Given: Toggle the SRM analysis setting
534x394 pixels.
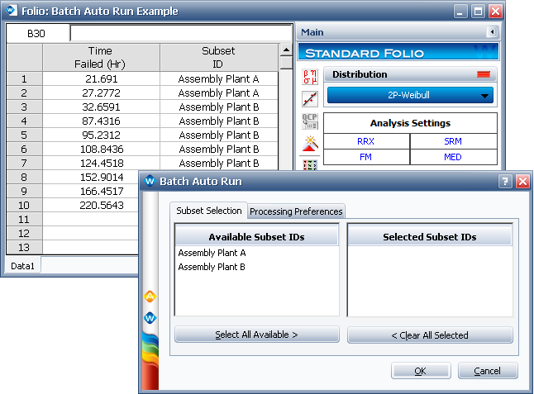Looking at the screenshot, I should pyautogui.click(x=453, y=141).
